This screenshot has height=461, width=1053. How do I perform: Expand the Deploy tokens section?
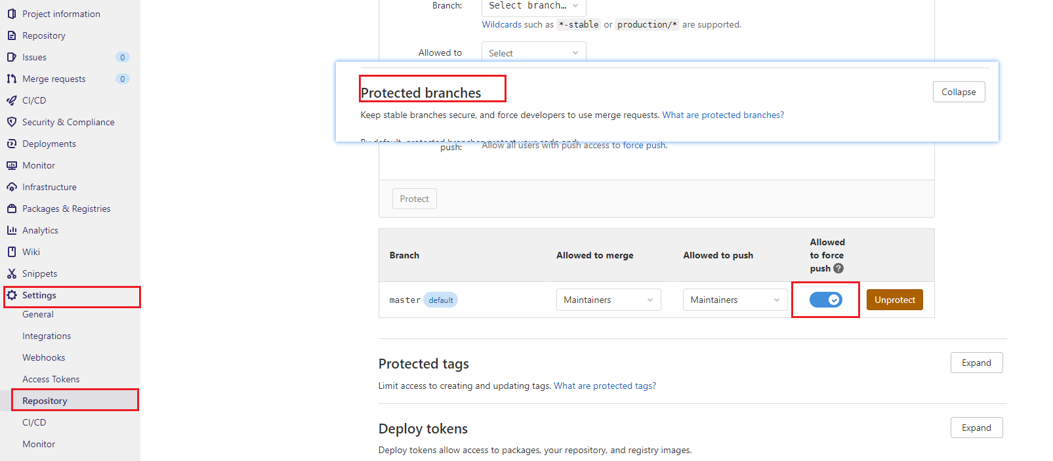976,428
